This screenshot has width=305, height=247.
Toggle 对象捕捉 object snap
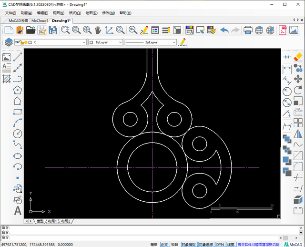click(189, 244)
